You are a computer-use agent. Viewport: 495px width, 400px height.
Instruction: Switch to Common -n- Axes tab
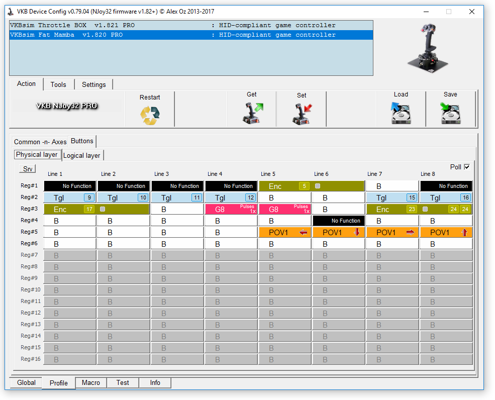[40, 142]
